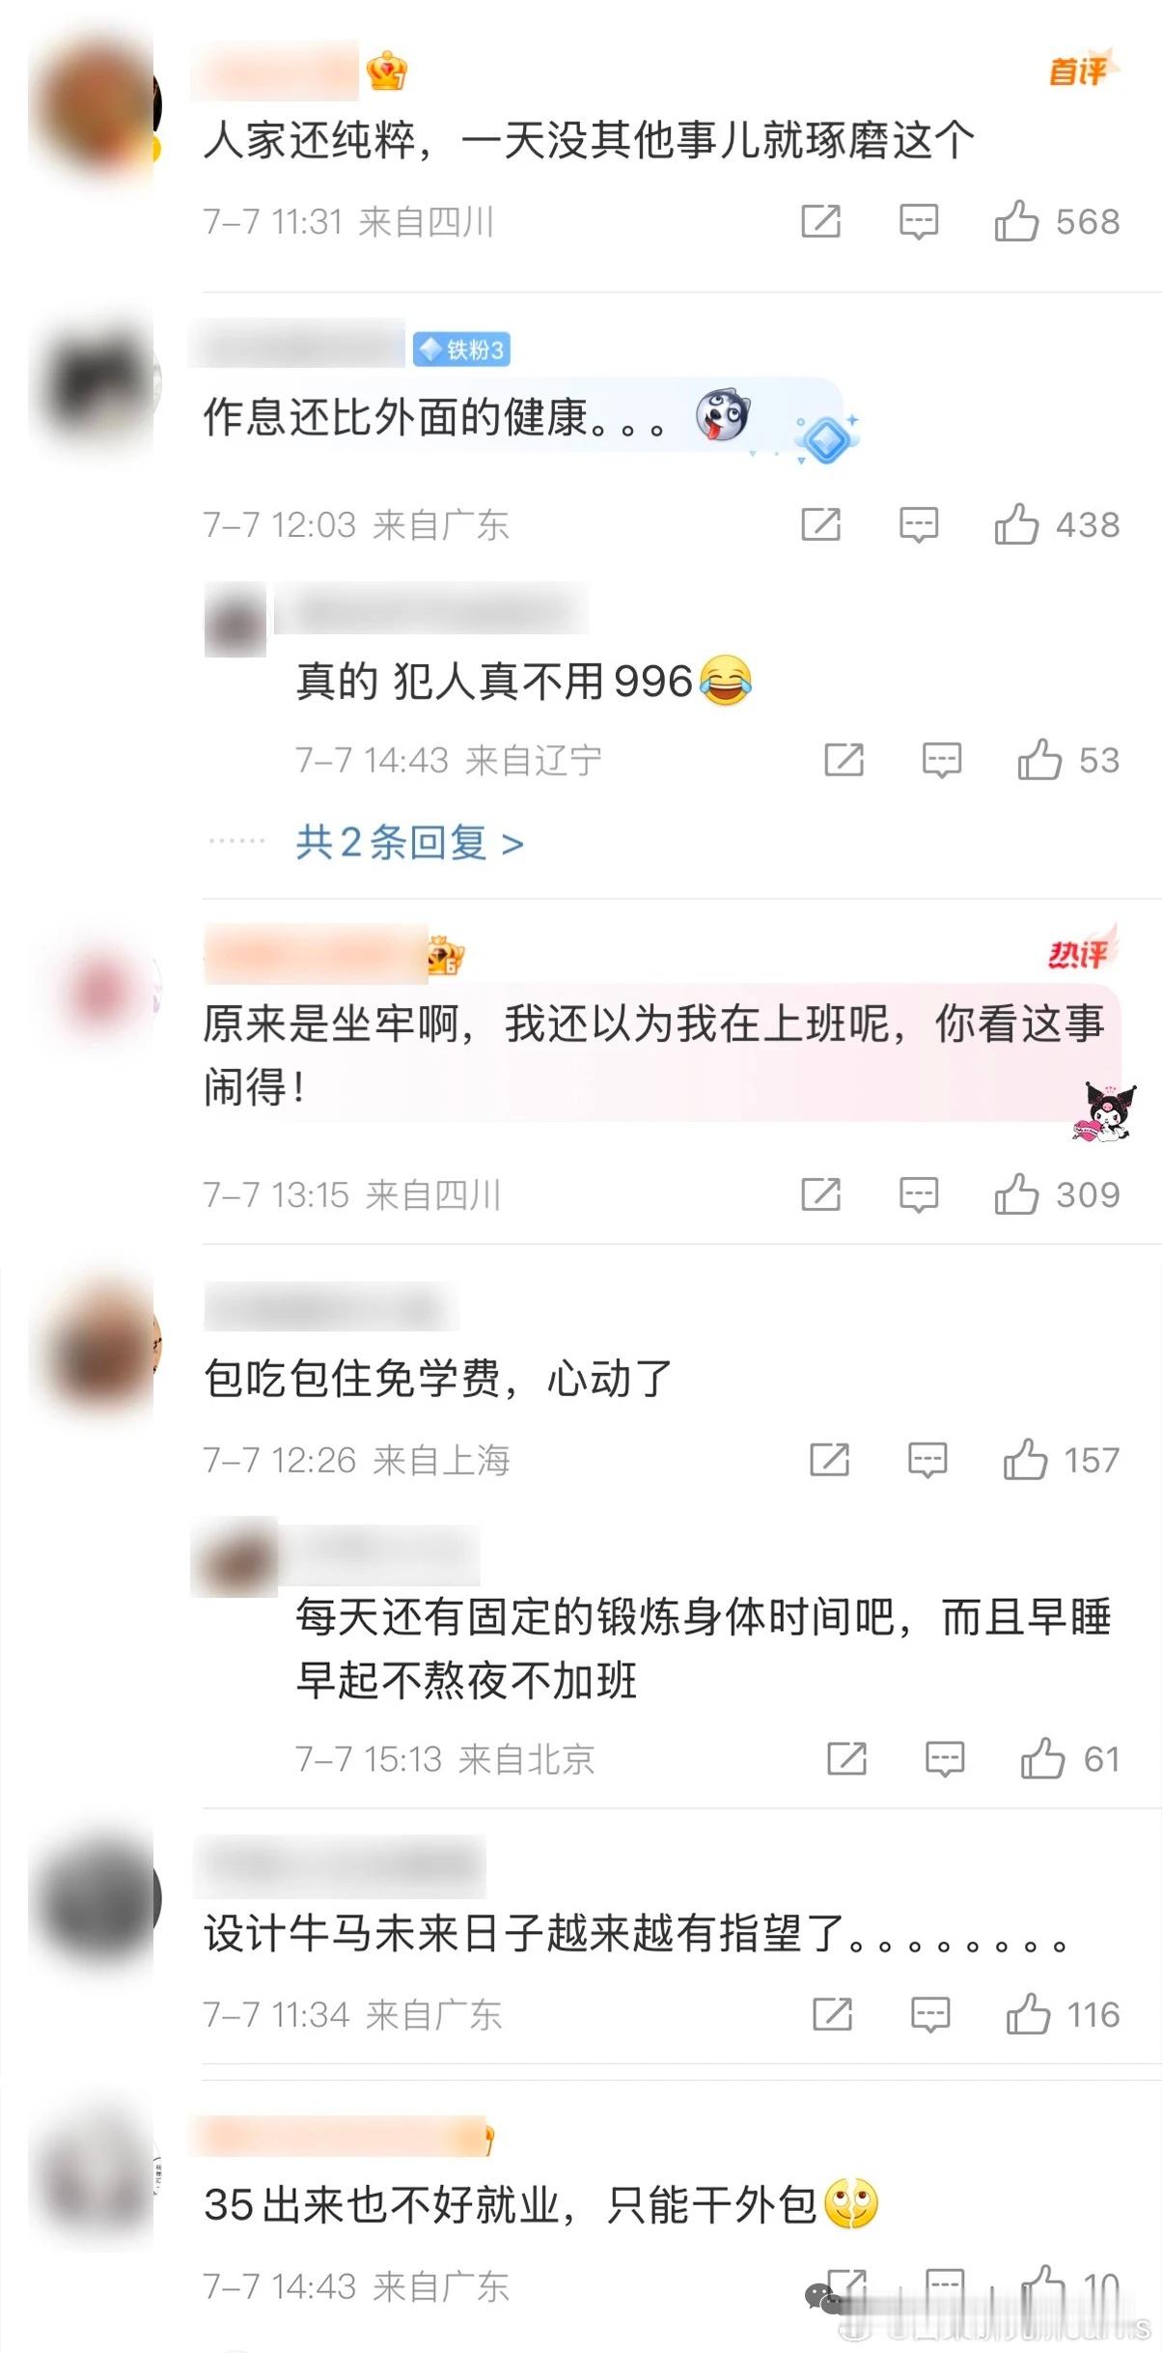Expand 共2条回复 replies
Viewport: 1162px width, 2353px height.
pos(410,843)
